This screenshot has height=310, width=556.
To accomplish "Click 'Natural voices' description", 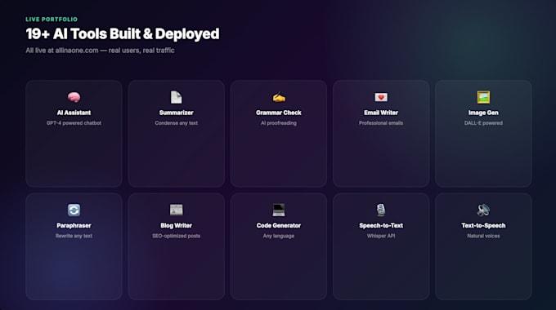I will [483, 236].
